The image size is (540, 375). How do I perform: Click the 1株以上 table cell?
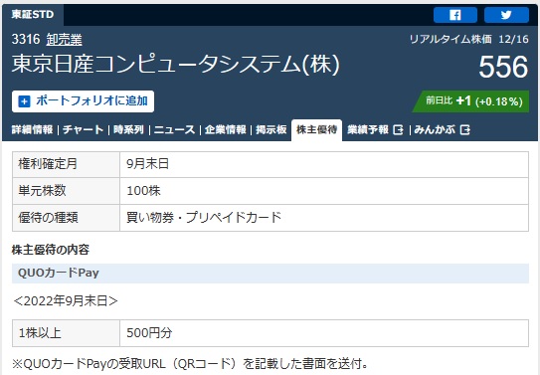pos(66,333)
